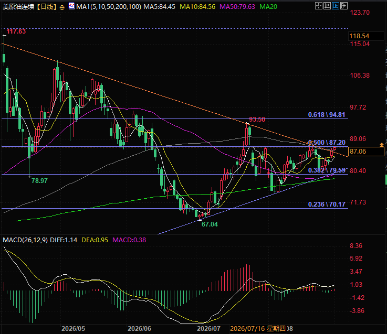Click the MACD:0.38 value

point(129,240)
